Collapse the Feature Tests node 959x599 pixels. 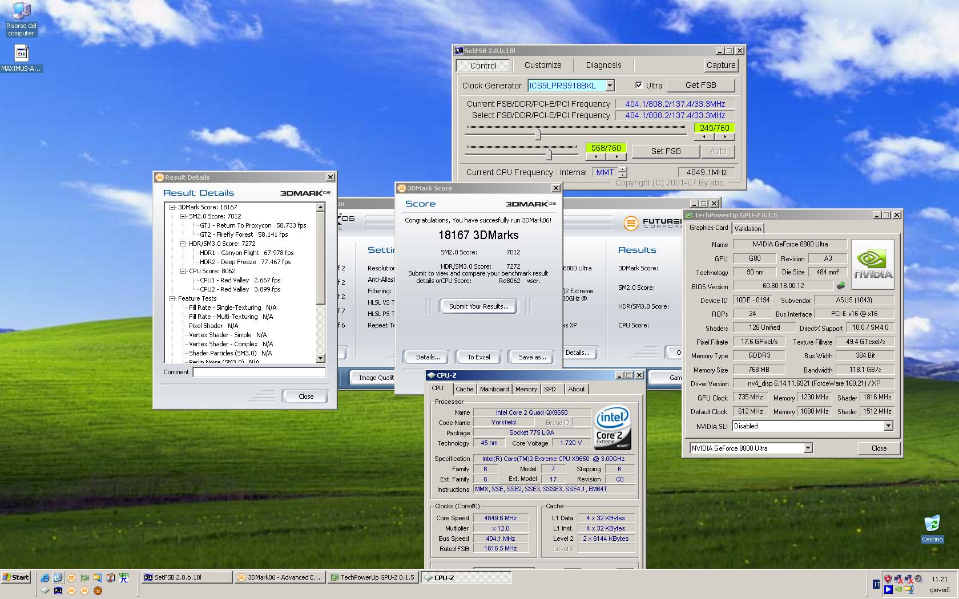tap(172, 298)
